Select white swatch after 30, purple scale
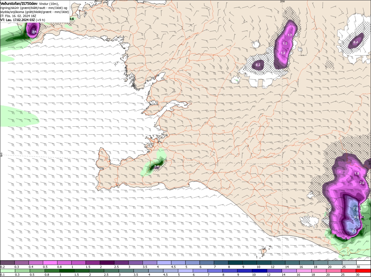 [x=364, y=263]
